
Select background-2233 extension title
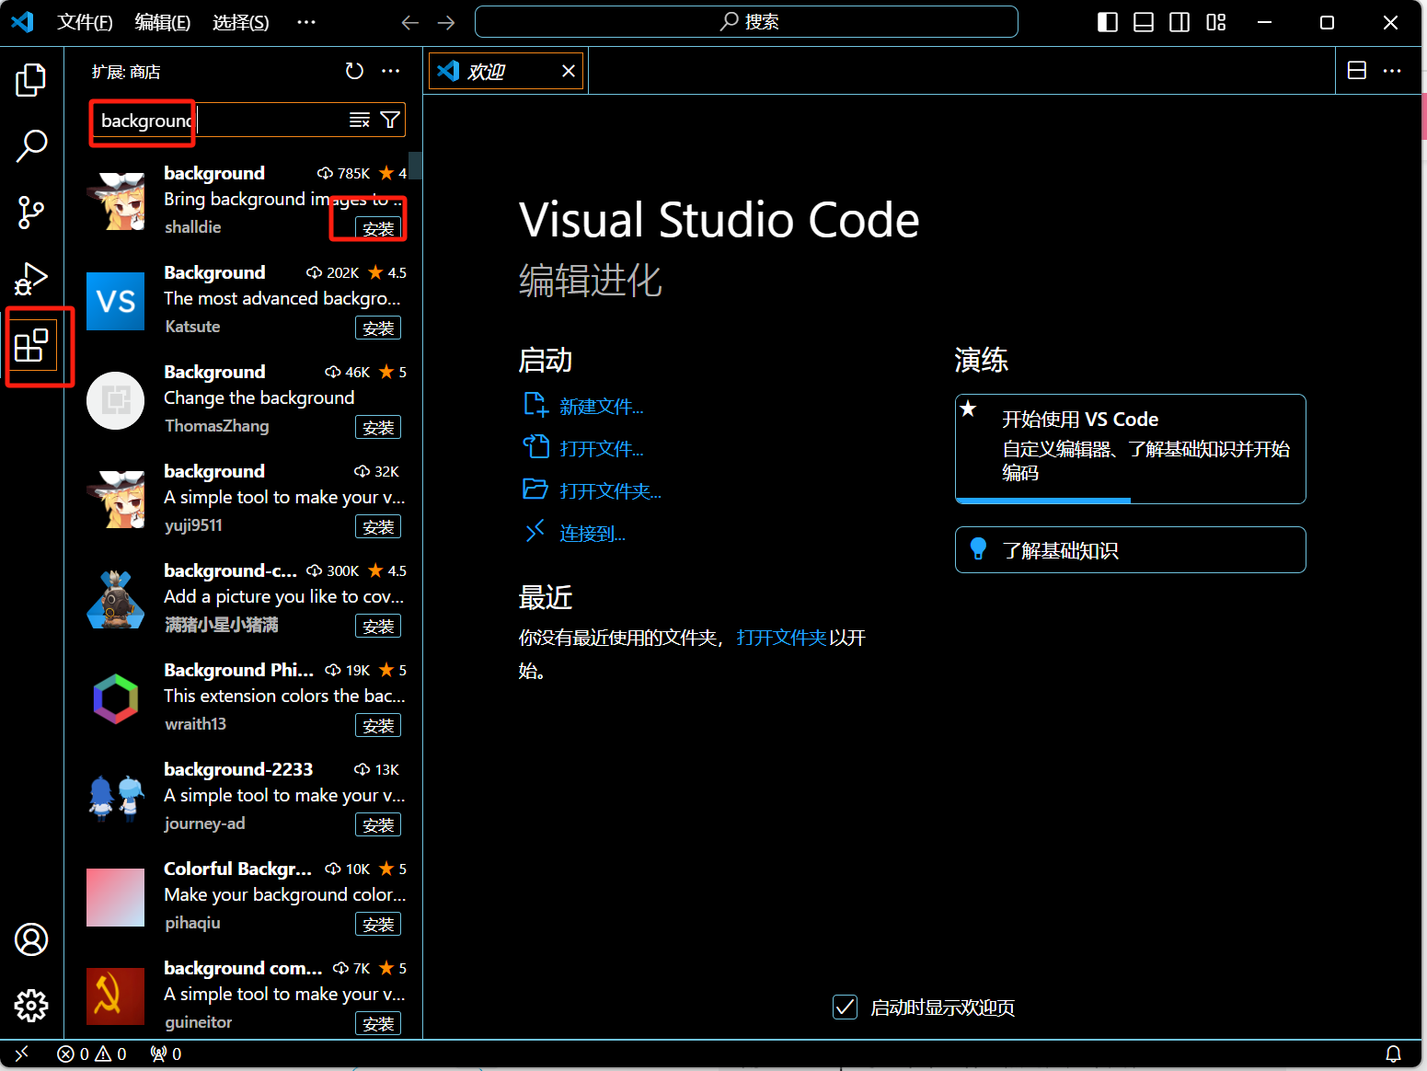[x=238, y=769]
